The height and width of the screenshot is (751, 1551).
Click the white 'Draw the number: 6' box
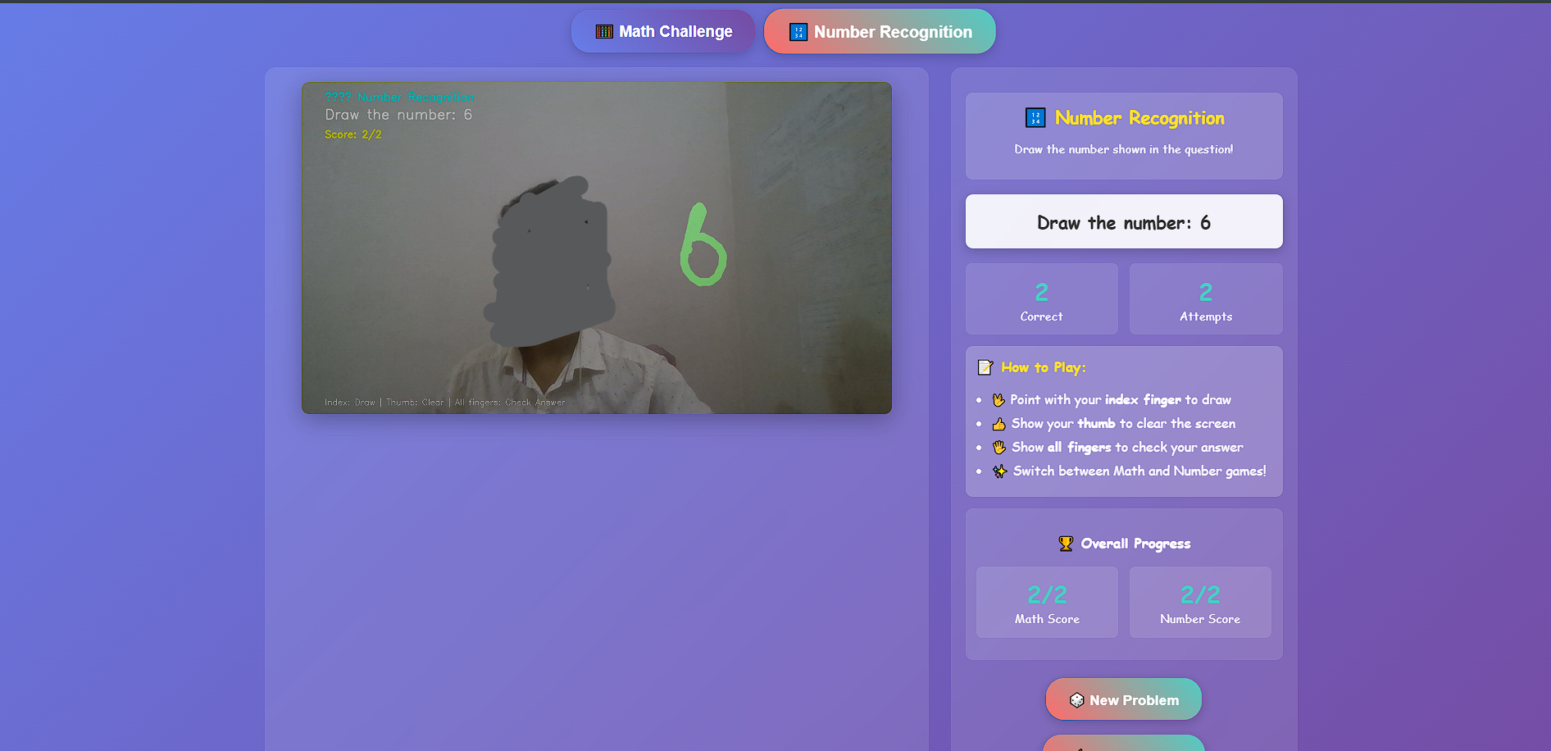tap(1123, 222)
